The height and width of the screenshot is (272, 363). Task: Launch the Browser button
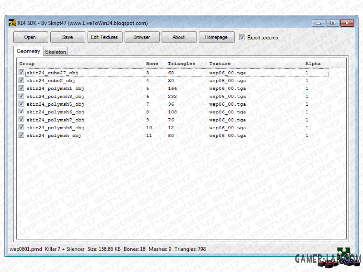(142, 37)
